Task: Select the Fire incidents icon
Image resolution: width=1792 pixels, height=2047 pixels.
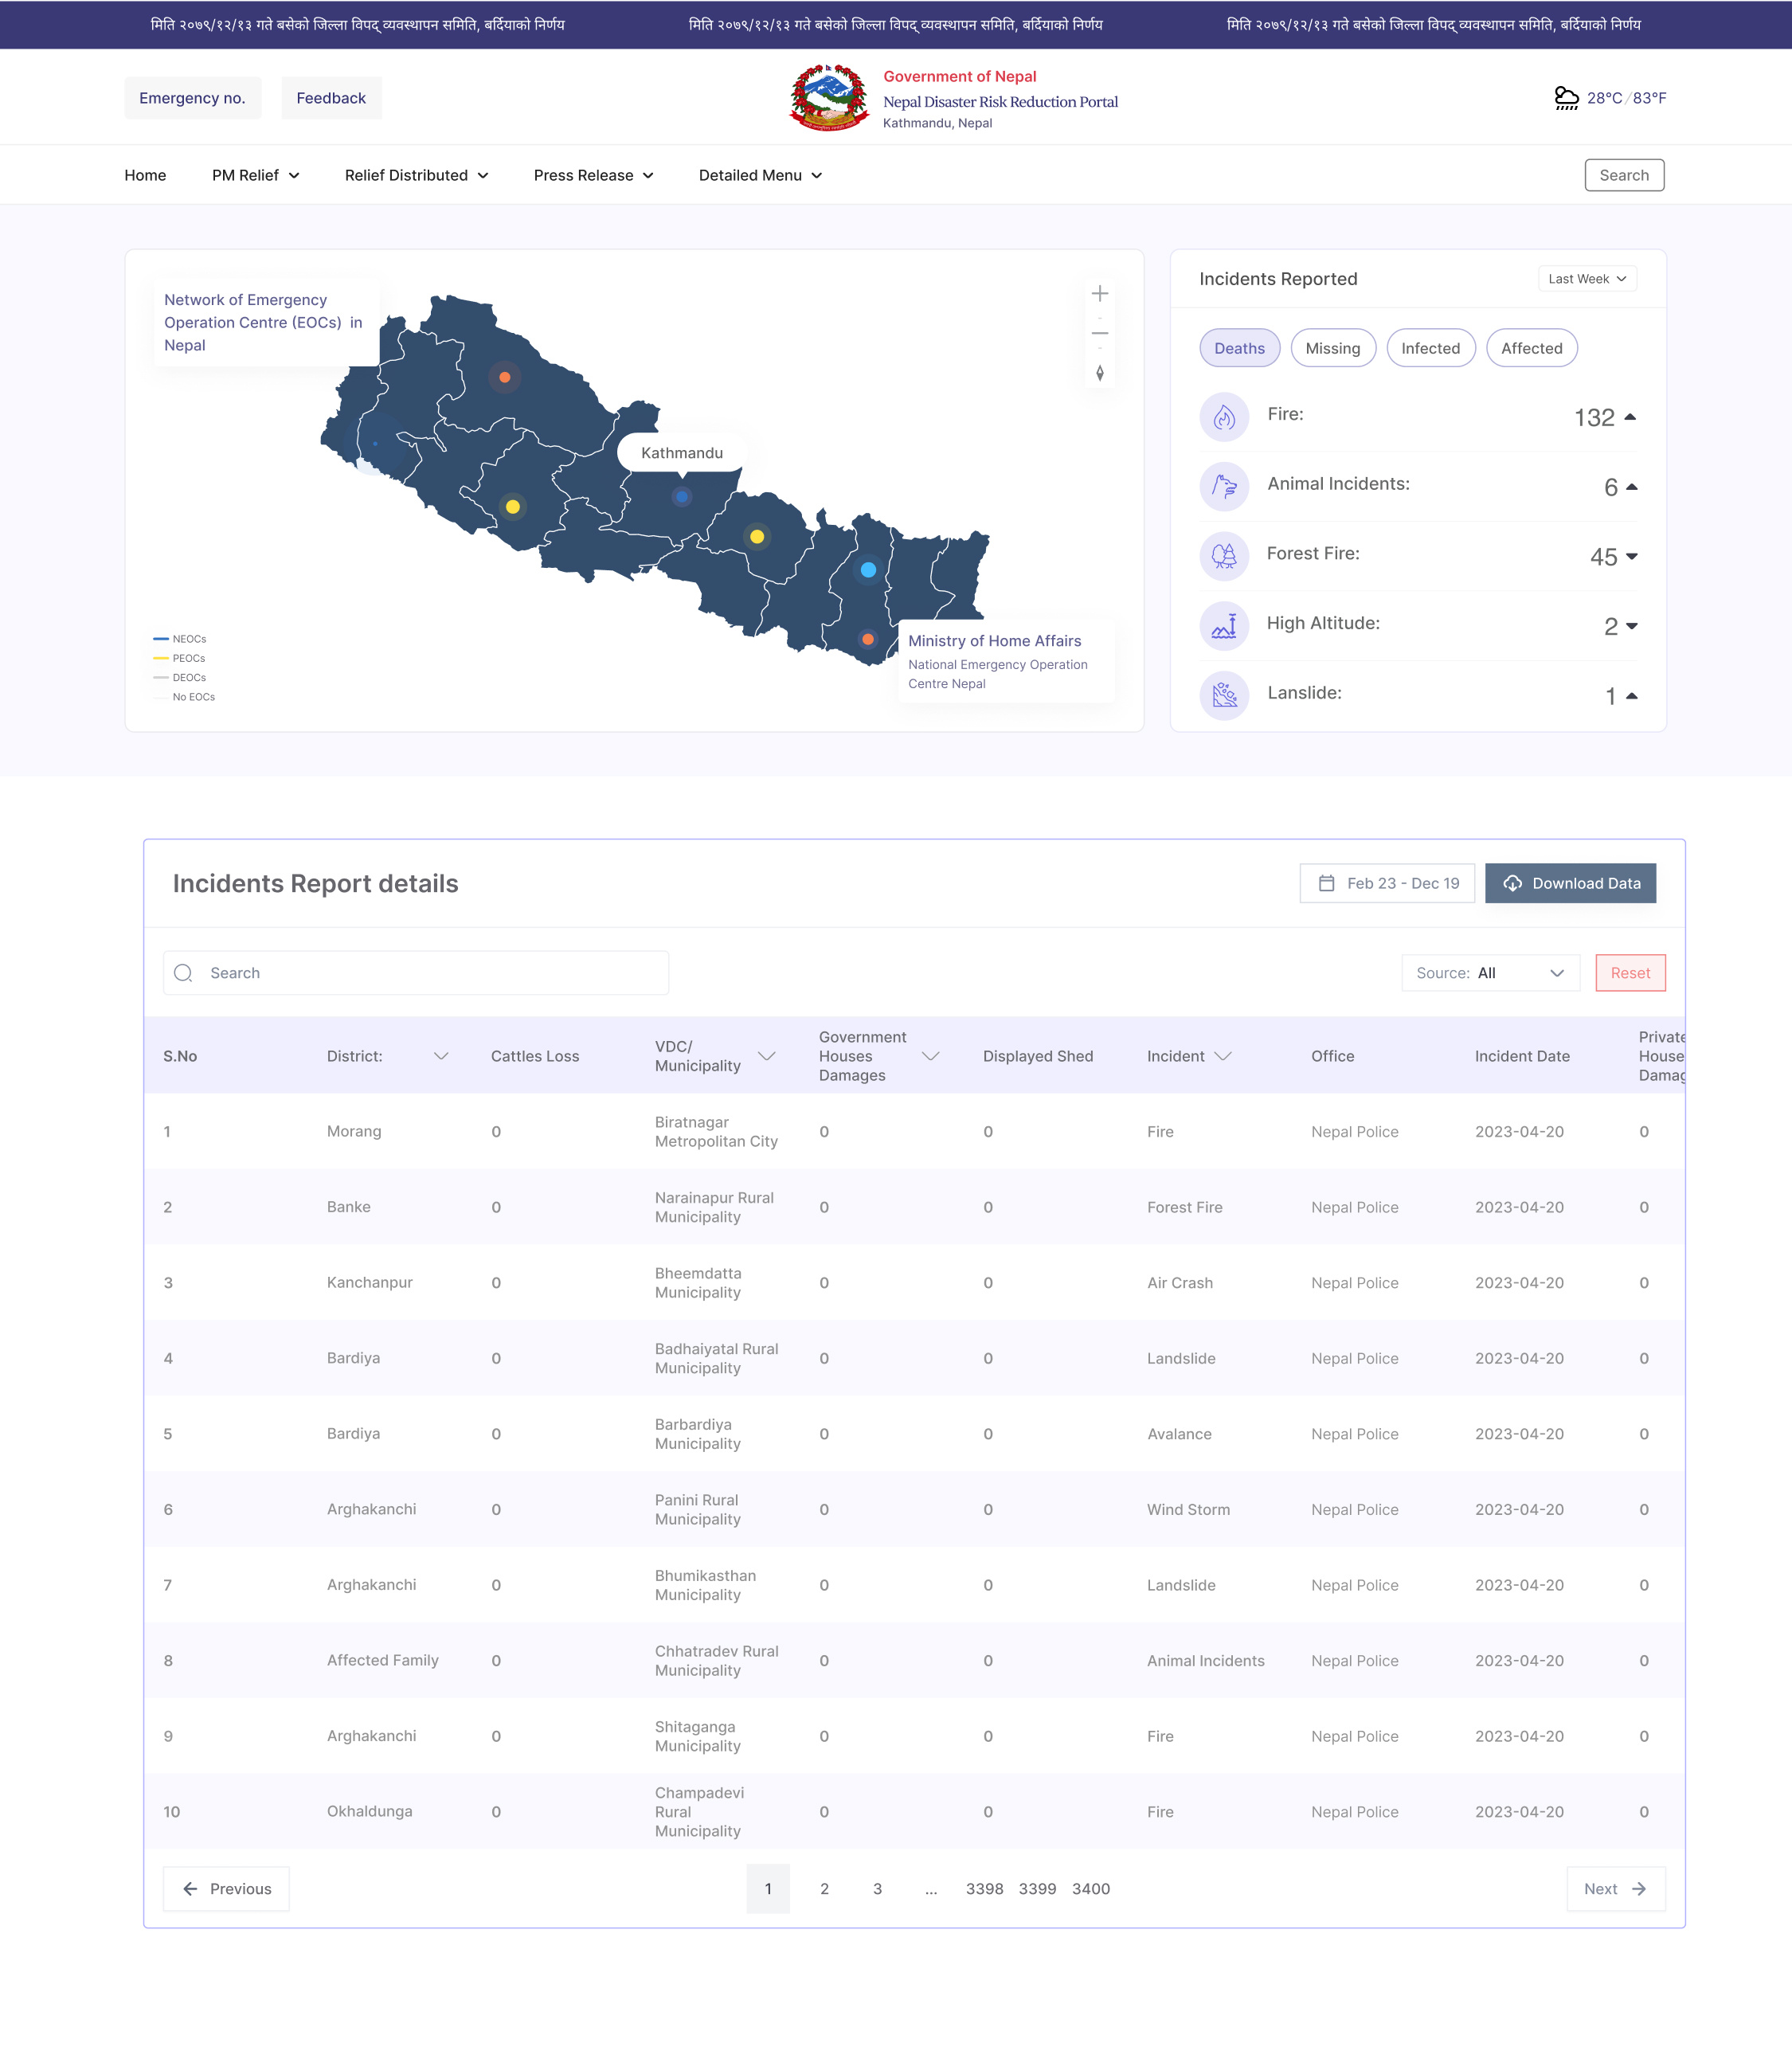Action: (x=1224, y=417)
